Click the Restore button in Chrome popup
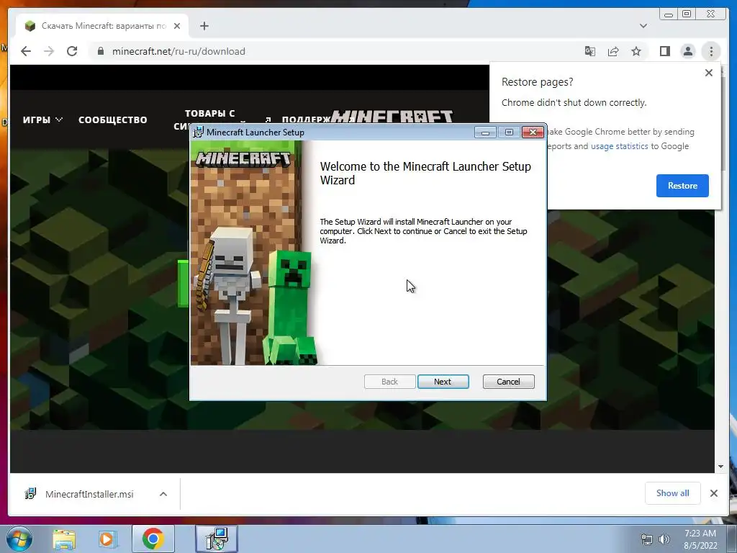Viewport: 737px width, 553px height. pyautogui.click(x=682, y=185)
